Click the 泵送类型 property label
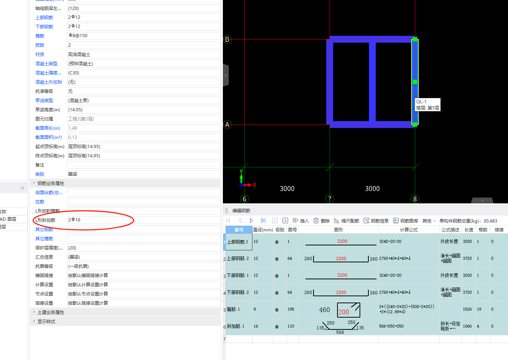 point(44,101)
